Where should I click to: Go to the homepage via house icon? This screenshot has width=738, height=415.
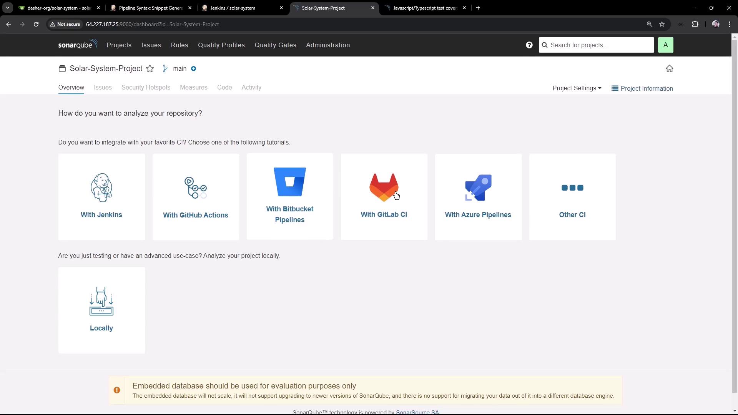point(669,69)
